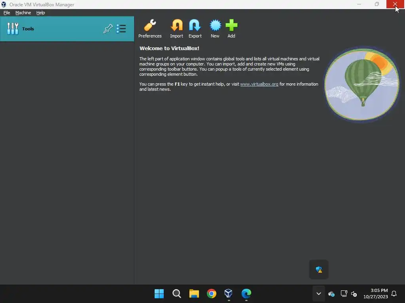Open the Preferences wrench tool

pyautogui.click(x=150, y=28)
